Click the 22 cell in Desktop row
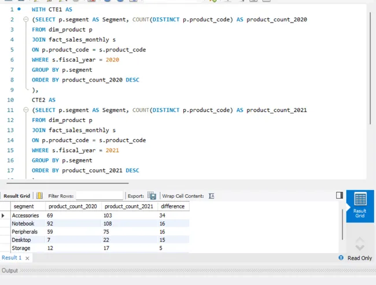Screen dimensions: 376x285 coord(130,240)
